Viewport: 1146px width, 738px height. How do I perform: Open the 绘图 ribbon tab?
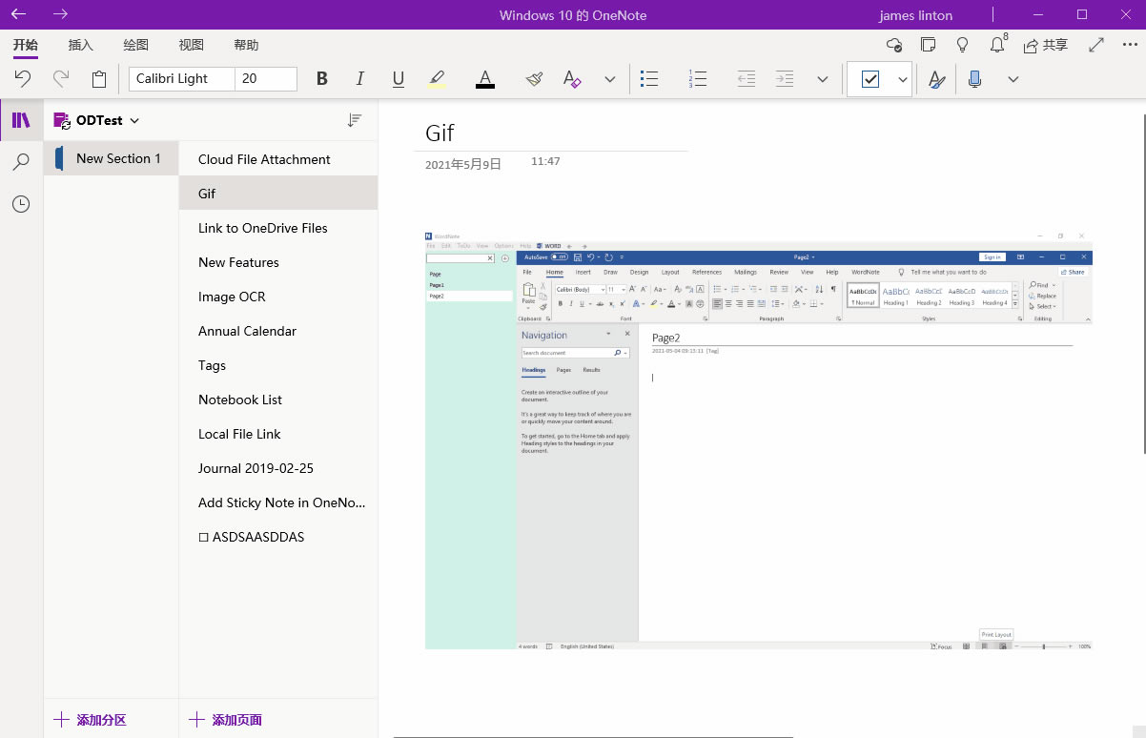(134, 45)
